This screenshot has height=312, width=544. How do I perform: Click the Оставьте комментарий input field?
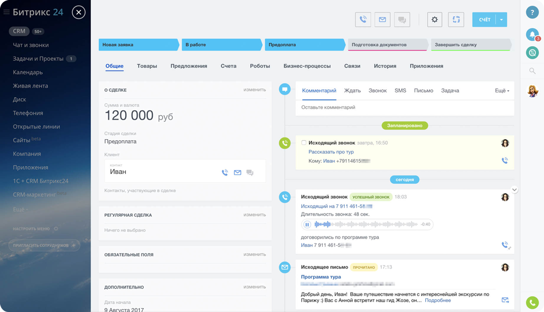coord(405,108)
